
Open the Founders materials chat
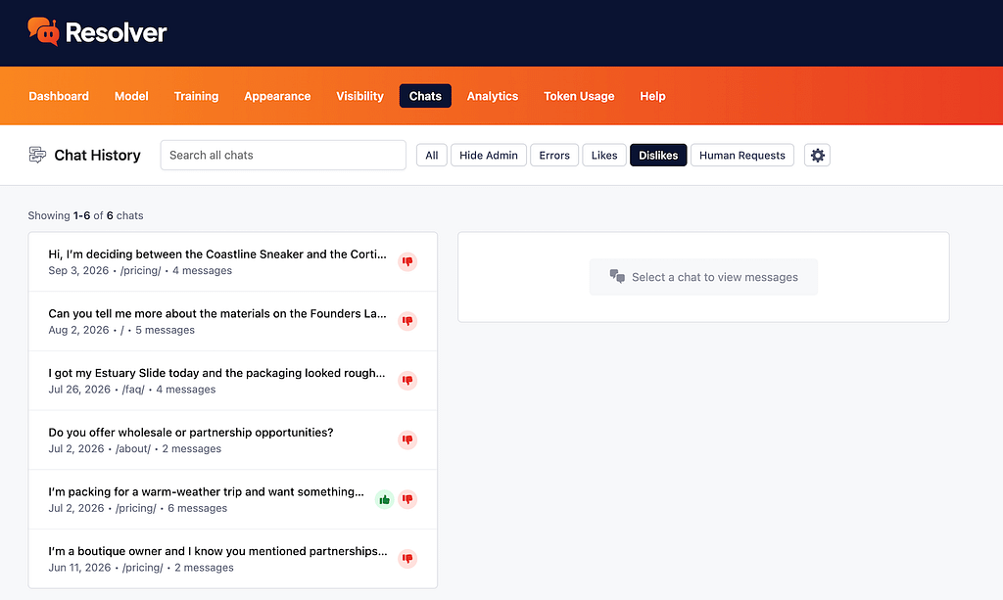click(233, 321)
